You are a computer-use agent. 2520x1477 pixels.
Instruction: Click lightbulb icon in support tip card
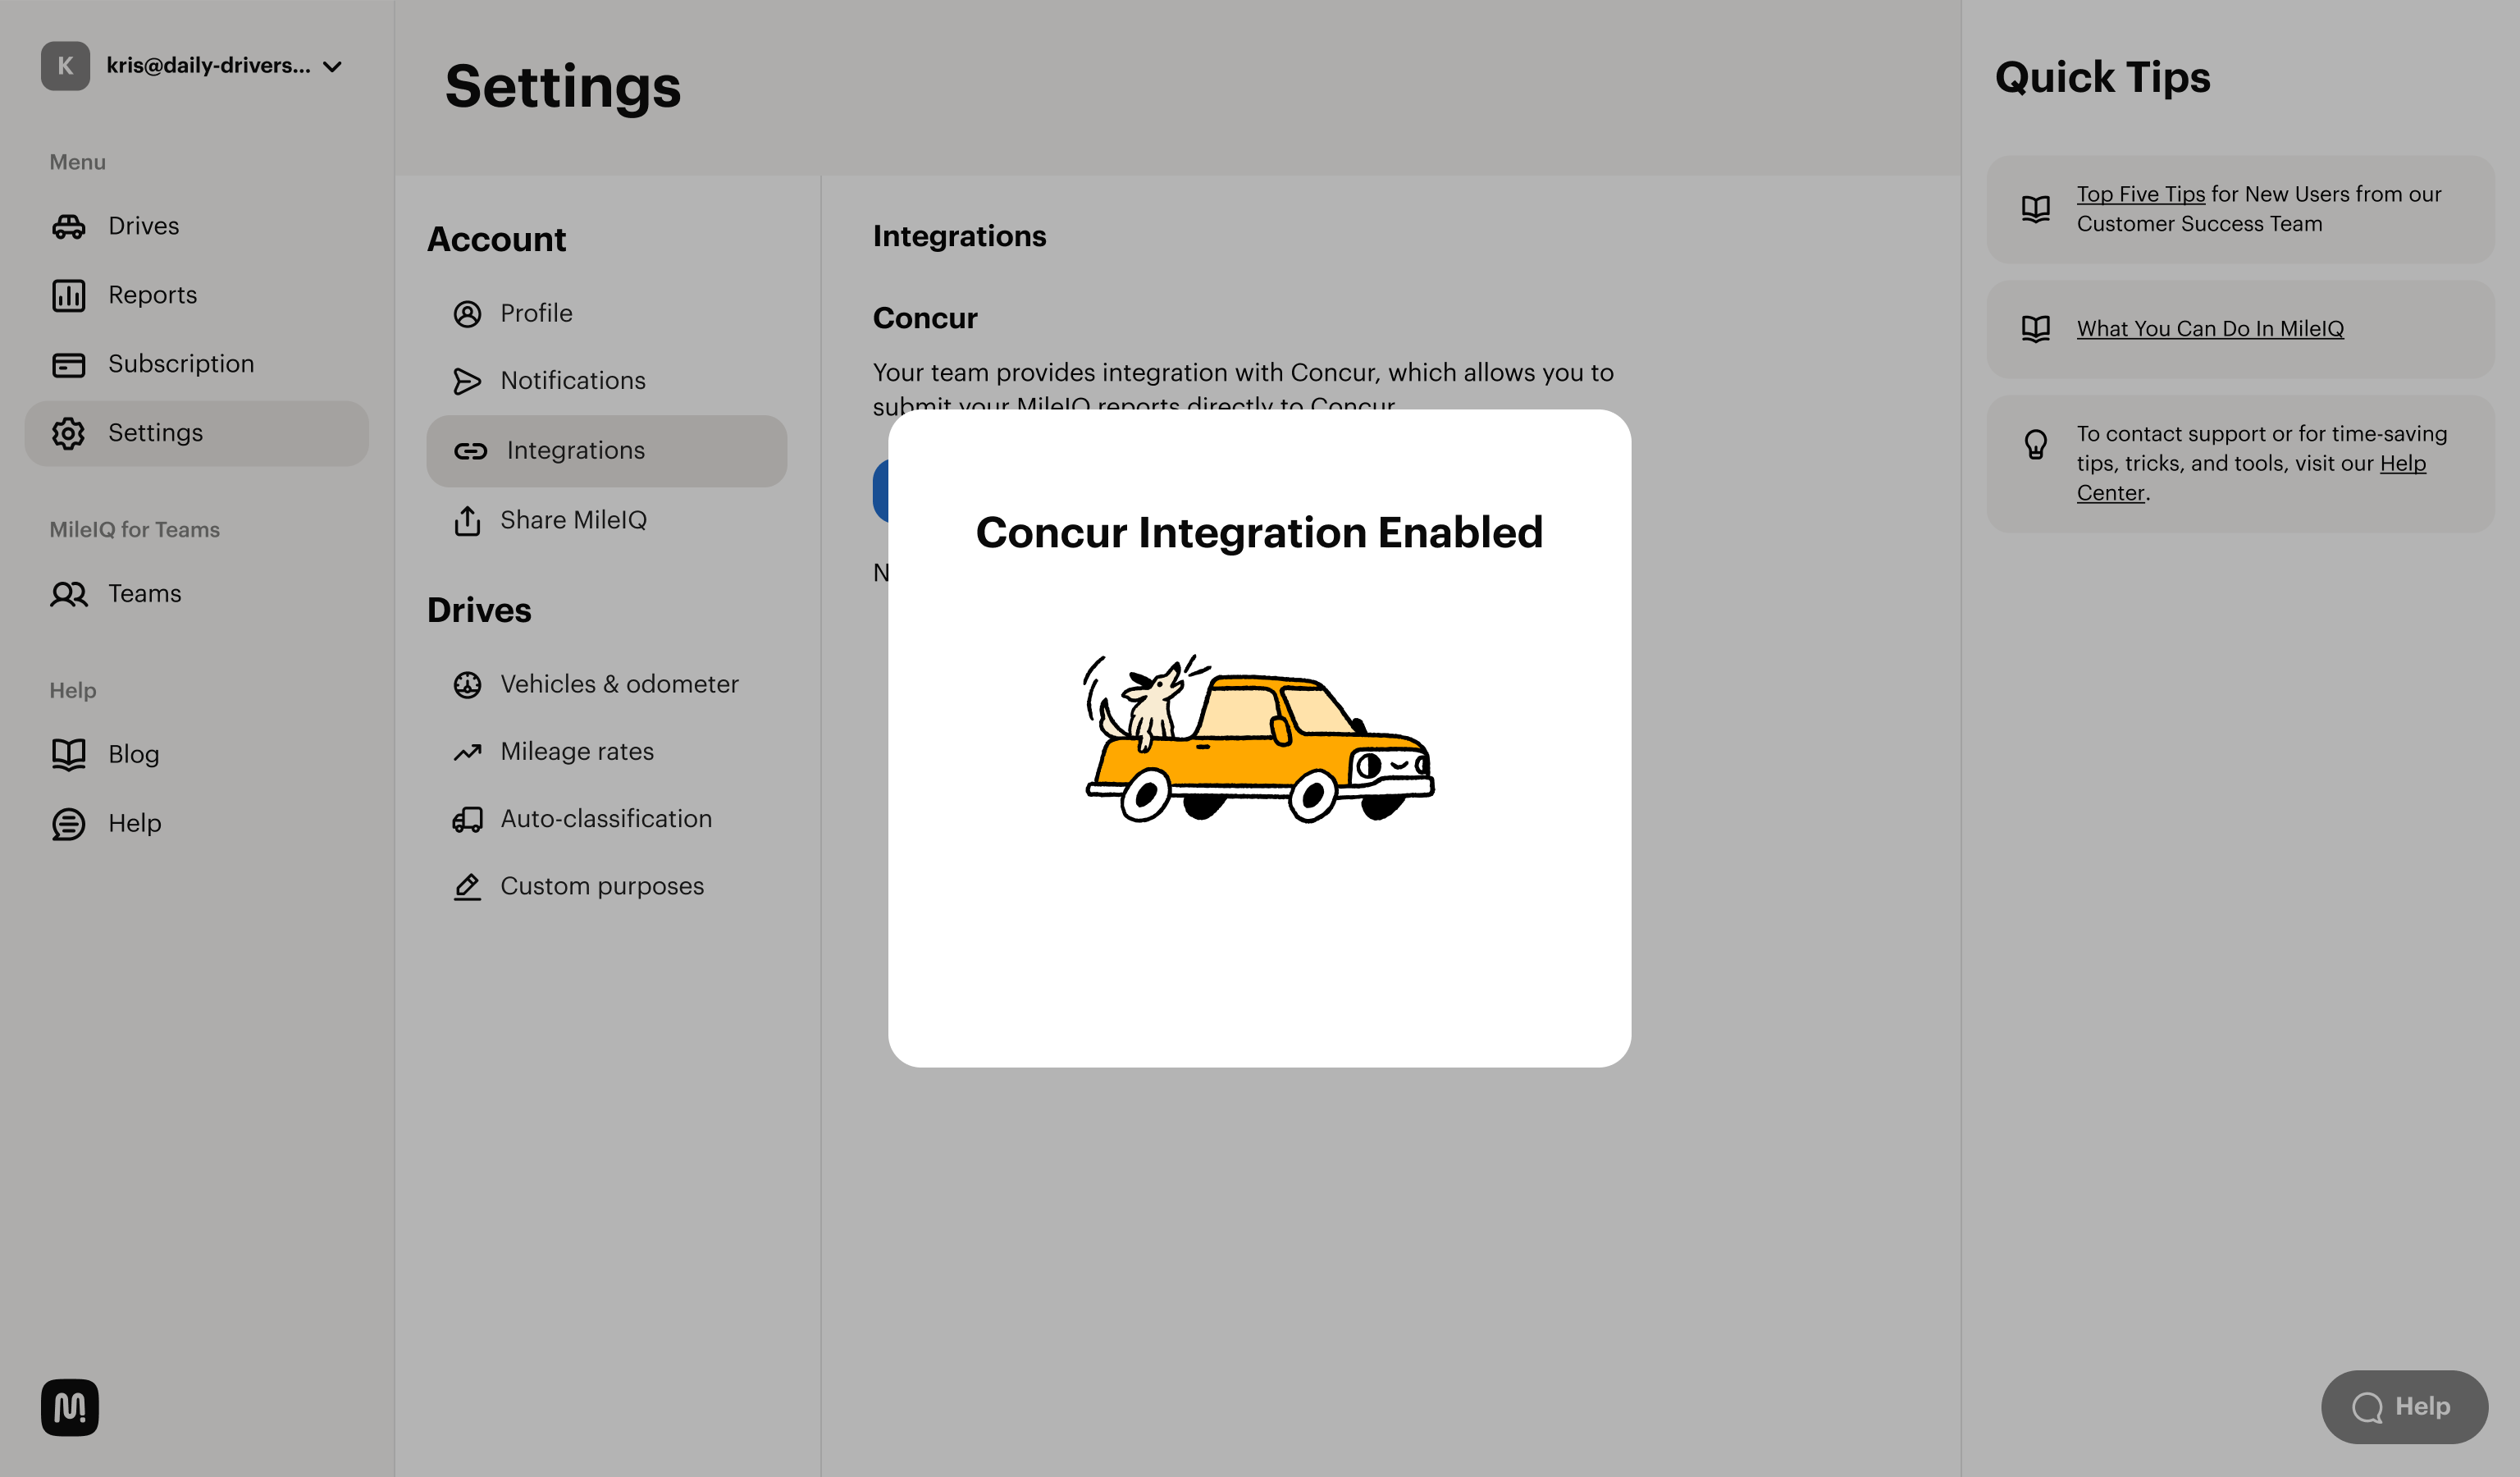2035,444
